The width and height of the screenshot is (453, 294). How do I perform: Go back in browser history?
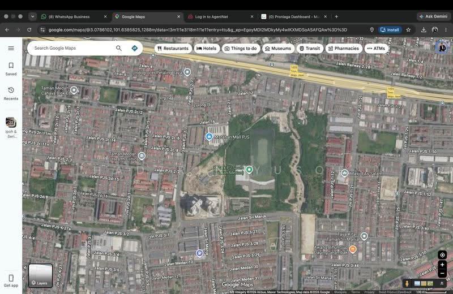[x=7, y=30]
